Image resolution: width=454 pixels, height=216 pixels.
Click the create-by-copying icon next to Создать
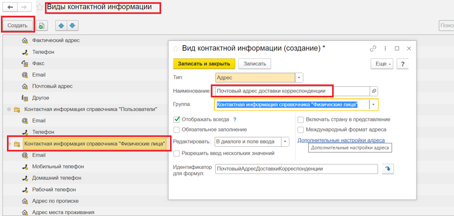(x=41, y=26)
